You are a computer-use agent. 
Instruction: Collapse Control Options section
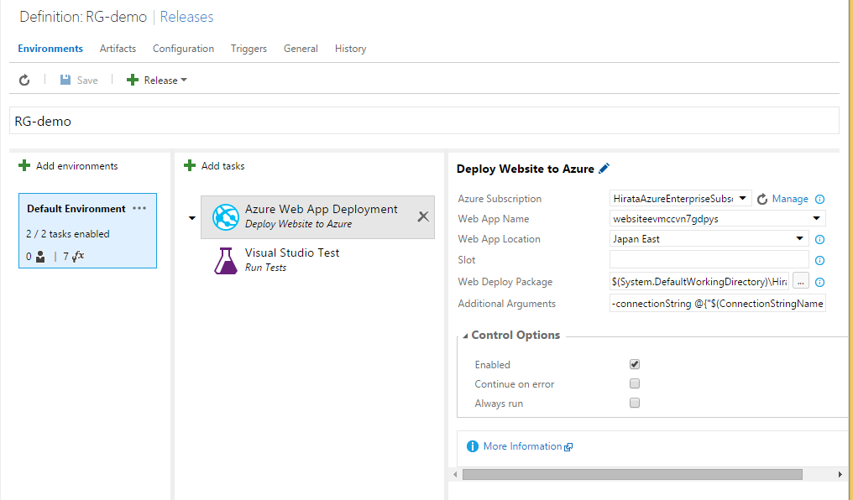pos(465,336)
